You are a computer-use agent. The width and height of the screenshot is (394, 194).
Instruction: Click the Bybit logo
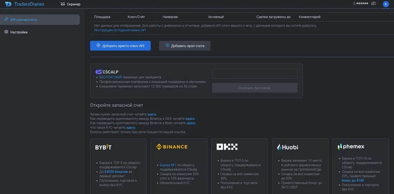coord(103,147)
